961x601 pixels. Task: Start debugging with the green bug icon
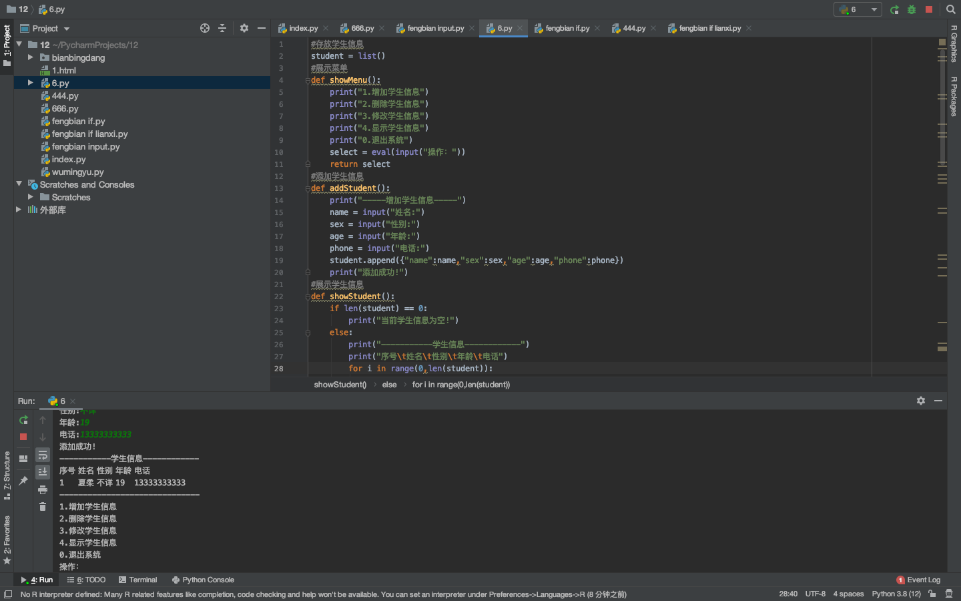[912, 9]
